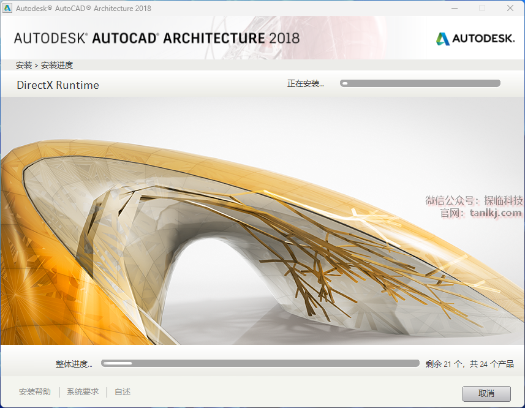Click the 正在安装... status text
525x408 pixels.
305,83
